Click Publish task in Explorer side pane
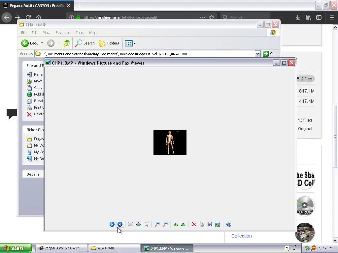This screenshot has height=253, width=338. coord(35,94)
